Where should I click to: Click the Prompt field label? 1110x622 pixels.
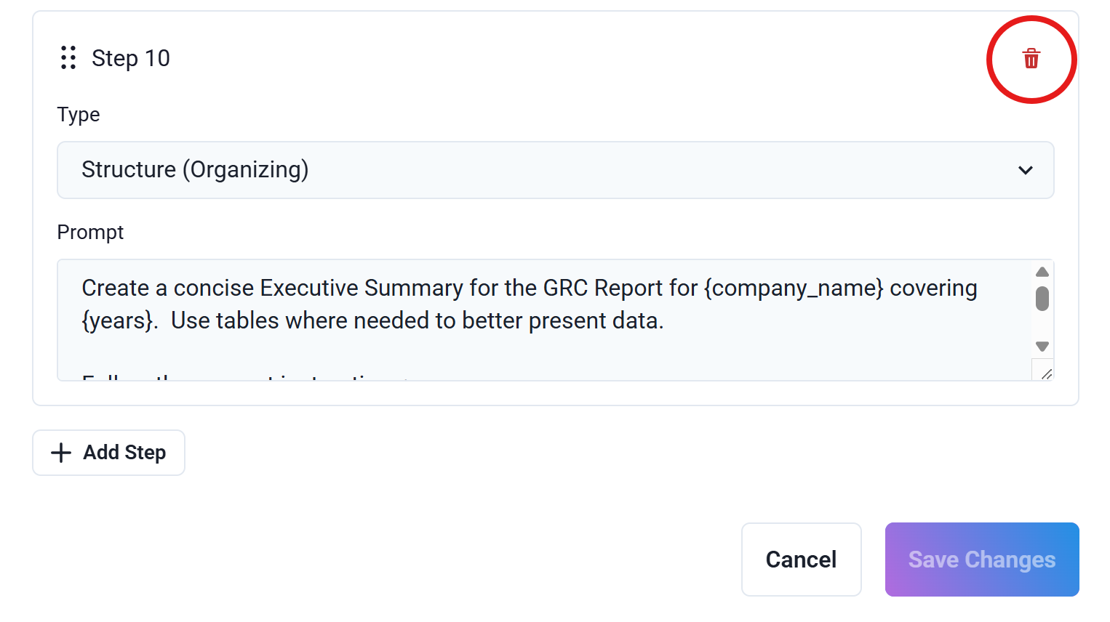pos(90,233)
